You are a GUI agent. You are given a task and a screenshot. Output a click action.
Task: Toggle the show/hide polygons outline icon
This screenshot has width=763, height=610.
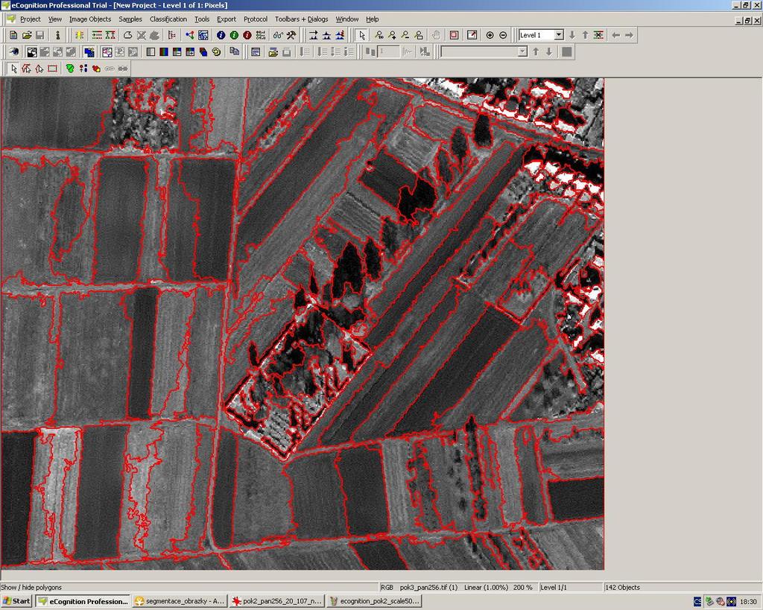pyautogui.click(x=107, y=51)
